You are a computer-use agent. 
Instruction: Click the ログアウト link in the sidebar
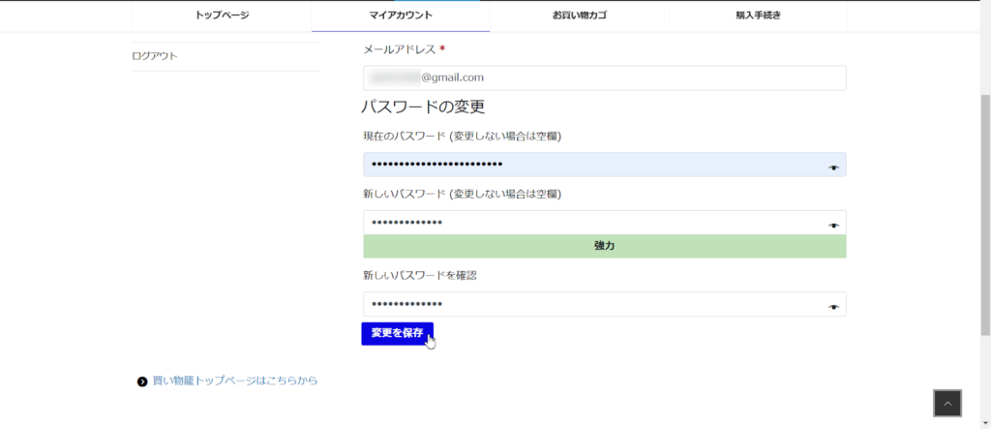pyautogui.click(x=155, y=56)
